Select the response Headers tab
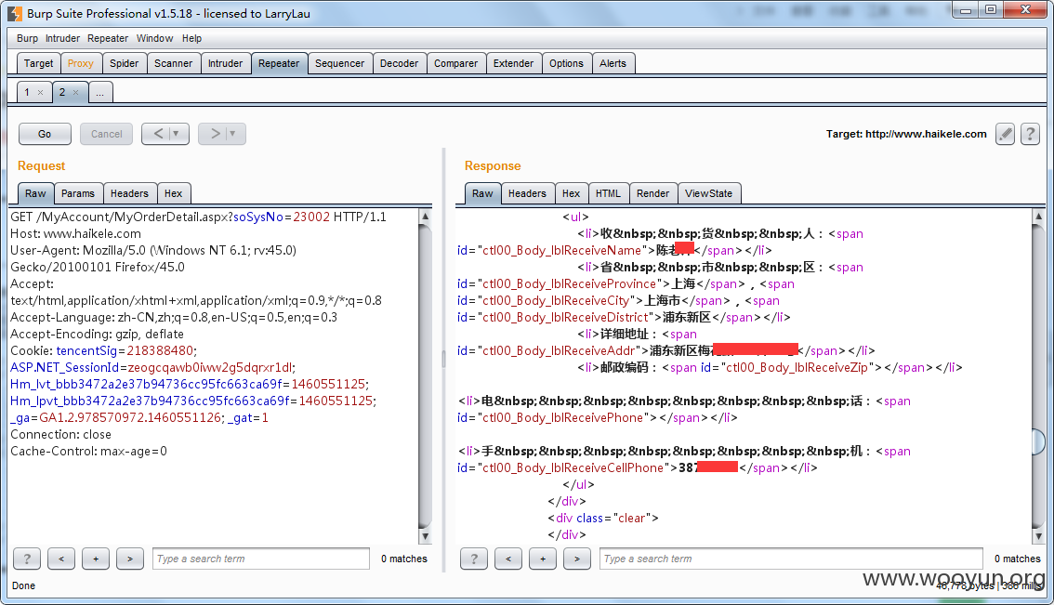1054x605 pixels. (x=528, y=193)
